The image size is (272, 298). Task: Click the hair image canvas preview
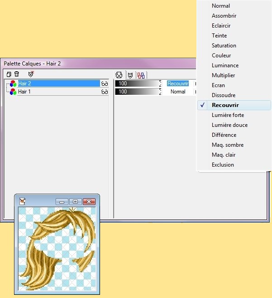57,249
